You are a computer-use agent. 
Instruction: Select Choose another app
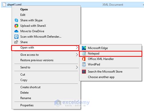pyautogui.click(x=111, y=77)
